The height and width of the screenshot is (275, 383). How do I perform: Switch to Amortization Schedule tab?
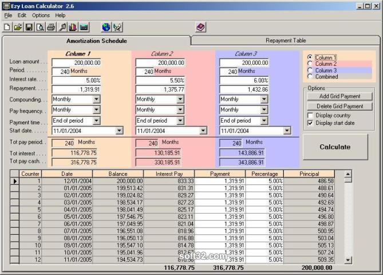pyautogui.click(x=97, y=41)
